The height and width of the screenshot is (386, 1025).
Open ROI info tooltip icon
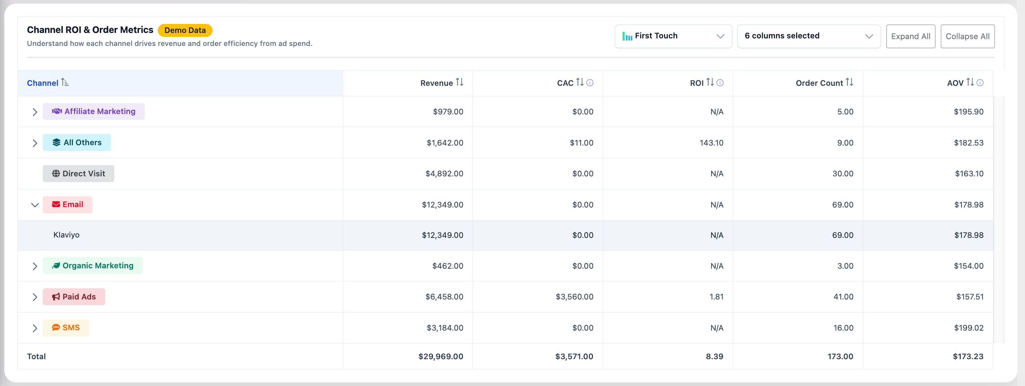click(x=720, y=83)
